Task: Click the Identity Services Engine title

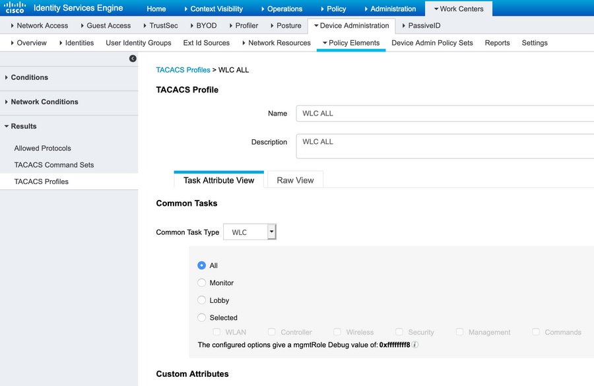Action: pyautogui.click(x=78, y=8)
